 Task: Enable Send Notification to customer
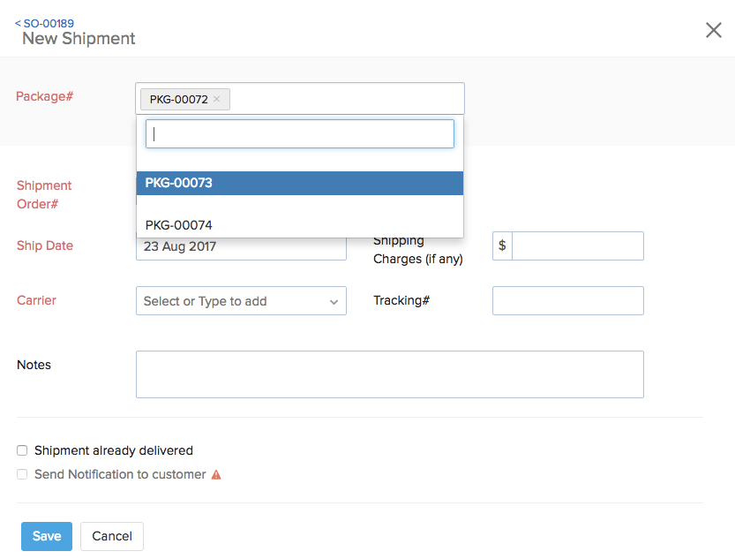[x=21, y=474]
